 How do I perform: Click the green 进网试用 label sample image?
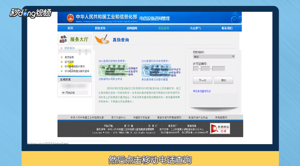point(113,70)
